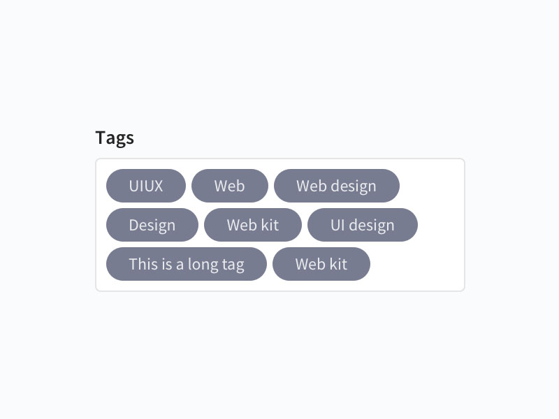Click the Tags heading label
The width and height of the screenshot is (559, 419).
coord(115,138)
